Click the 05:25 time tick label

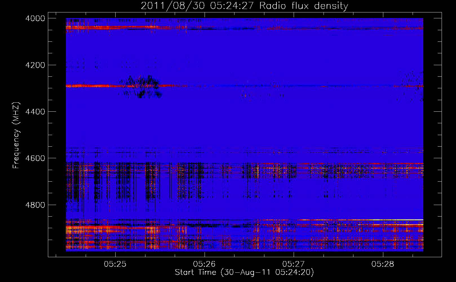tap(115, 264)
